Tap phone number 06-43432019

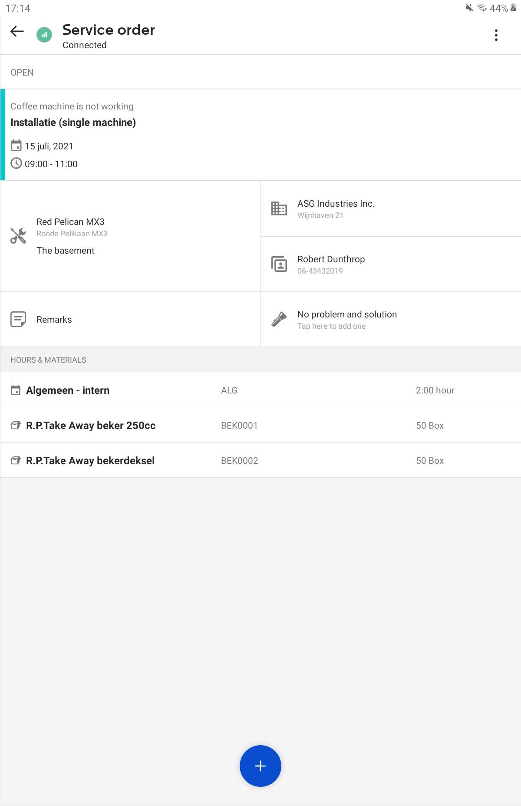pos(320,271)
